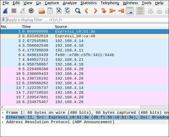Screen dimensions: 169x137
Task: Toggle auto-scroll during live capture
Action: (130, 11)
